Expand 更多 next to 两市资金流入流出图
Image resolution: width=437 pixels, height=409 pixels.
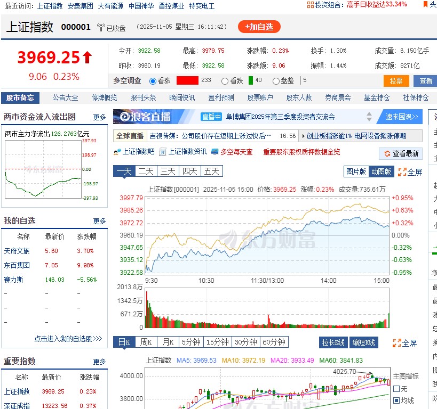pyautogui.click(x=99, y=117)
